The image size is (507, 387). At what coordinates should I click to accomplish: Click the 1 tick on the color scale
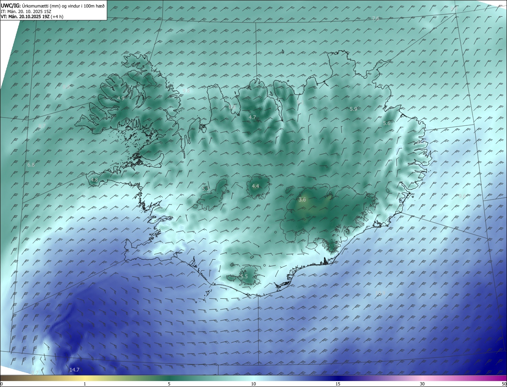click(85, 384)
